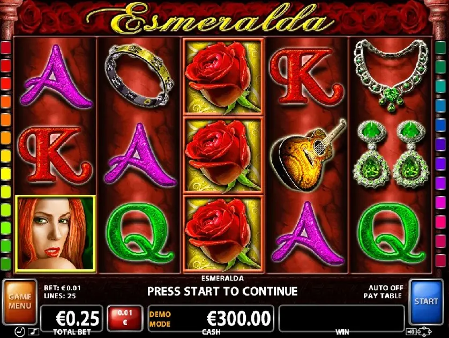The height and width of the screenshot is (338, 449).
Task: Toggle the music note icon
Action: tap(34, 332)
